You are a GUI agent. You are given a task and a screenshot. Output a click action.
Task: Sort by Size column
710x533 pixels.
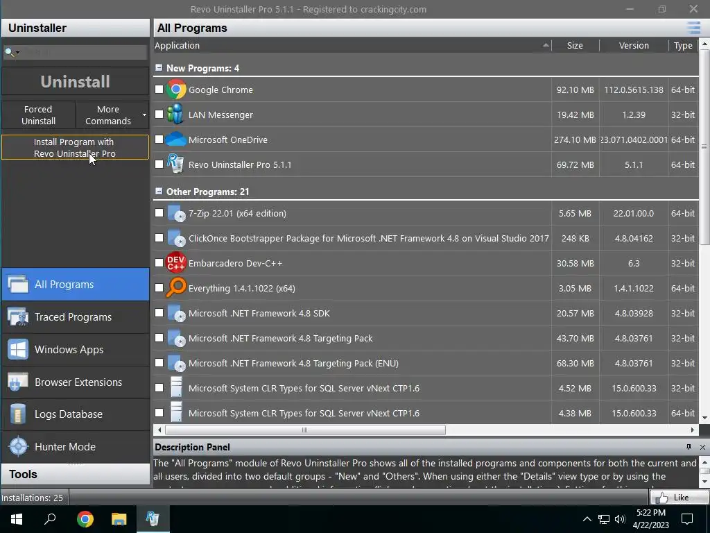pos(575,45)
